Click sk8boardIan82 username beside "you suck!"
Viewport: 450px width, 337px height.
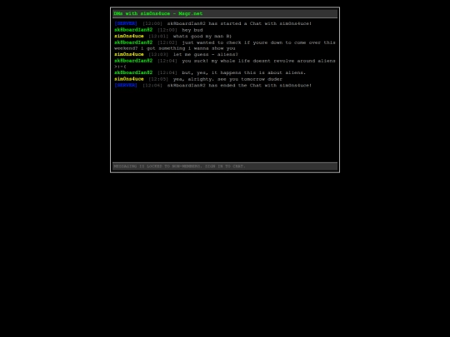[133, 61]
